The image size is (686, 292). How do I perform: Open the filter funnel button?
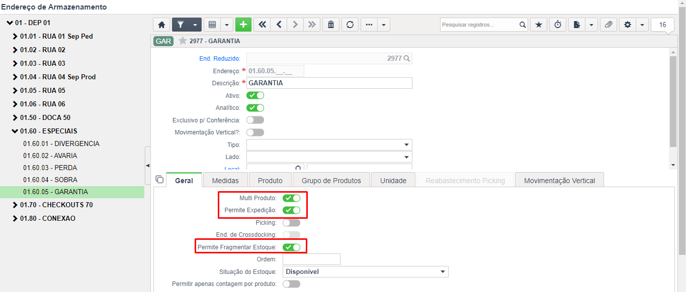tap(181, 24)
